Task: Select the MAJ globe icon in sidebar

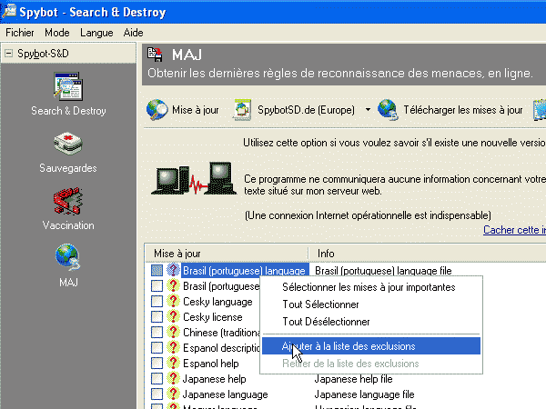Action: tap(68, 257)
